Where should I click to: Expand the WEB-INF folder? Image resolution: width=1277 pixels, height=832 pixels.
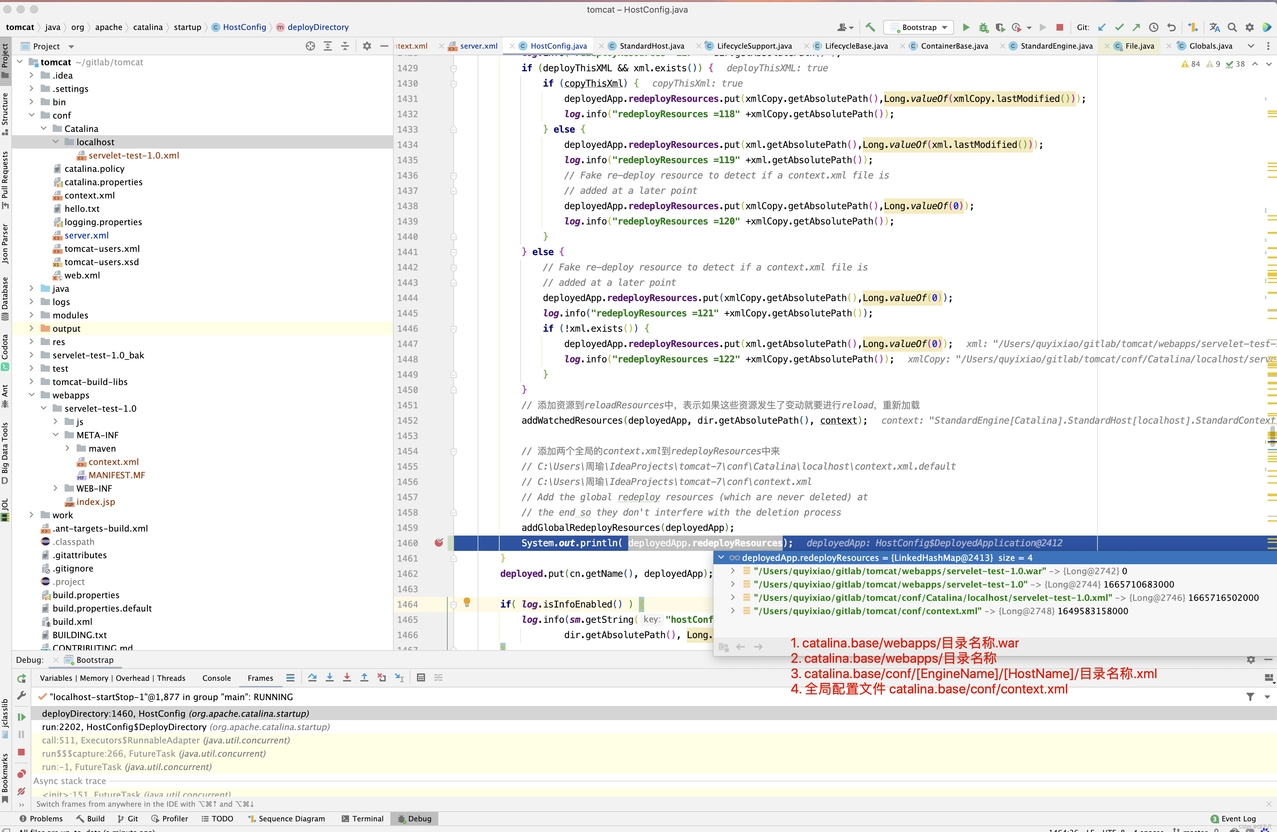click(55, 488)
